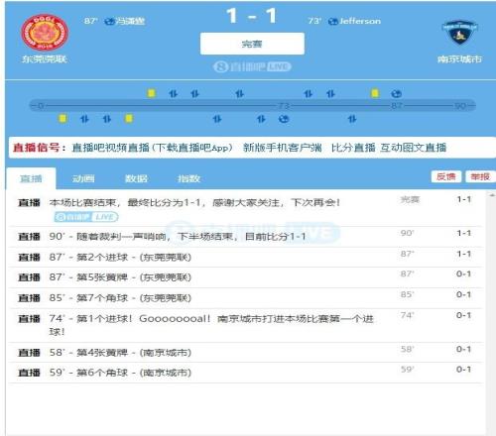This screenshot has height=436, width=496.
Task: Click the 反馈 feedback button
Action: (446, 176)
